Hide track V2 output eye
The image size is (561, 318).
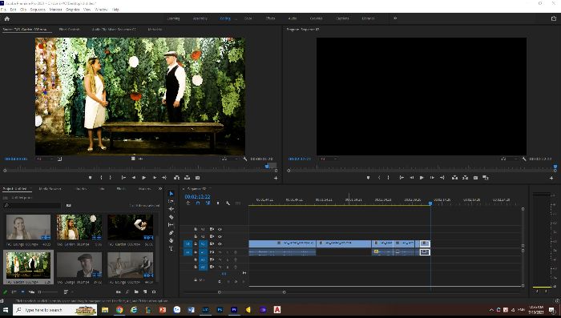tap(220, 236)
